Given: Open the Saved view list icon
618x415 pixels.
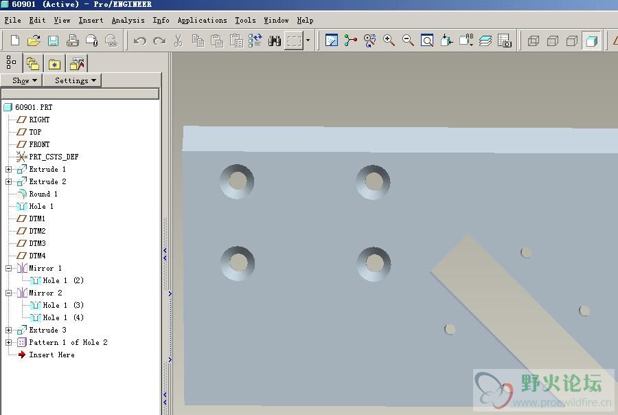Looking at the screenshot, I should [x=466, y=41].
